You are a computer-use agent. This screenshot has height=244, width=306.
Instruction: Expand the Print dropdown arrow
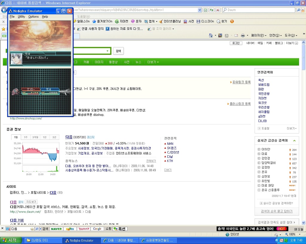pos(247,36)
